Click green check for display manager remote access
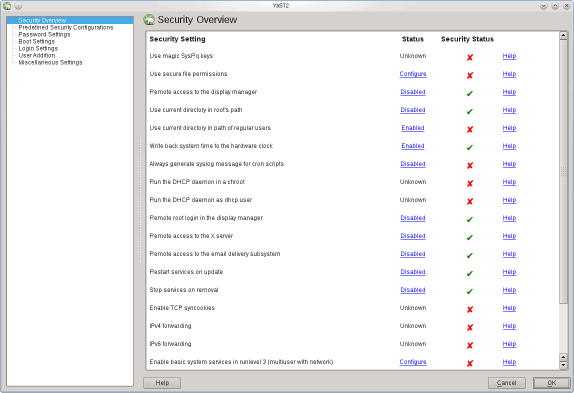The image size is (574, 393). (469, 93)
